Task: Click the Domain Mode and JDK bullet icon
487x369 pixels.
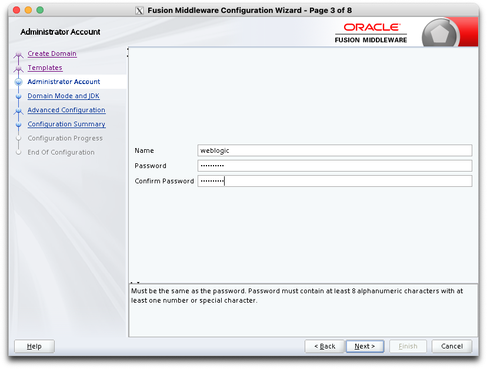Action: coord(18,96)
